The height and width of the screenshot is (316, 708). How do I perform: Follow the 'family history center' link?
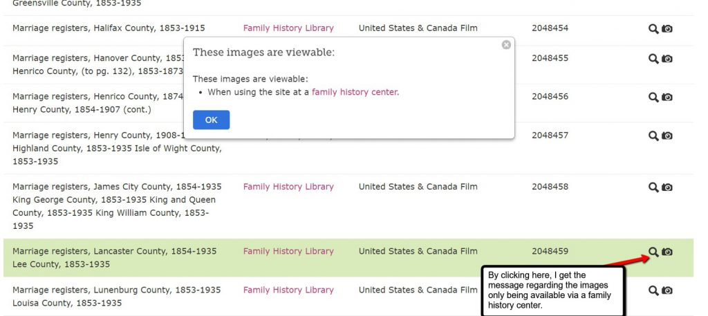click(x=355, y=92)
